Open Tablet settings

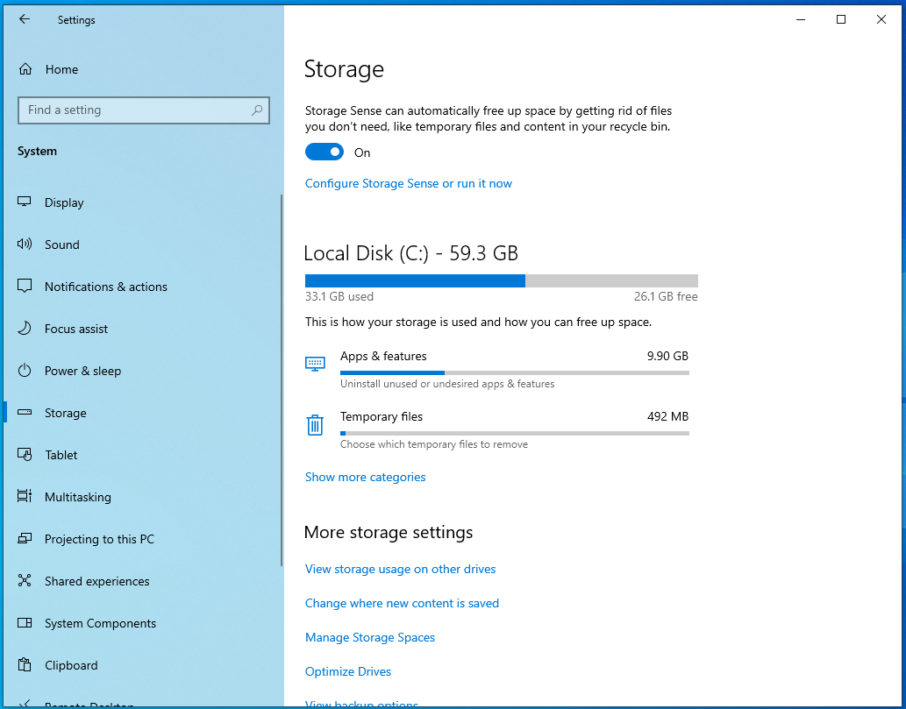click(x=142, y=455)
